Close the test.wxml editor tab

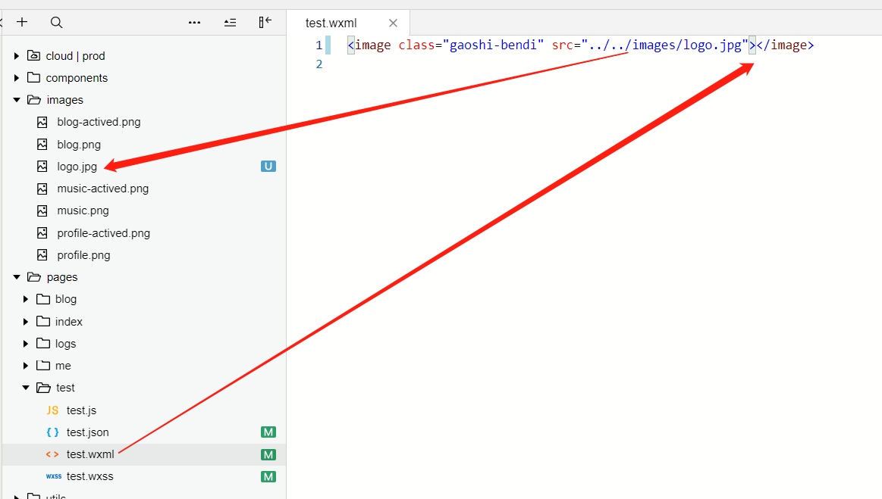click(x=393, y=23)
